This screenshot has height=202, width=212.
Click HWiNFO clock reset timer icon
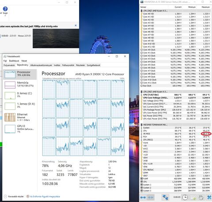pyautogui.click(x=185, y=197)
